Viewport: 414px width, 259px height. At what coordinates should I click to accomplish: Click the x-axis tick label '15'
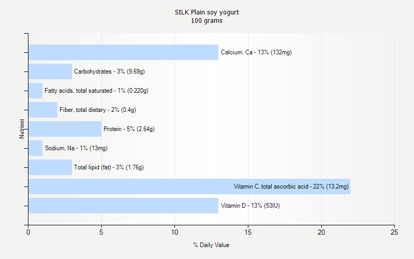point(248,232)
